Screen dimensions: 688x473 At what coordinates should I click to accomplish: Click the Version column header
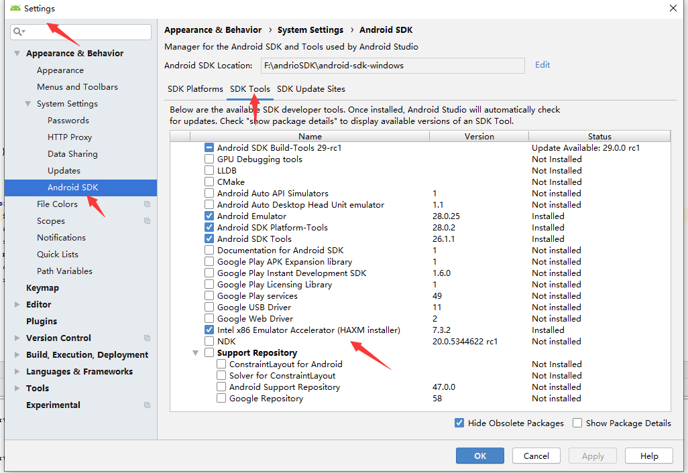point(479,136)
